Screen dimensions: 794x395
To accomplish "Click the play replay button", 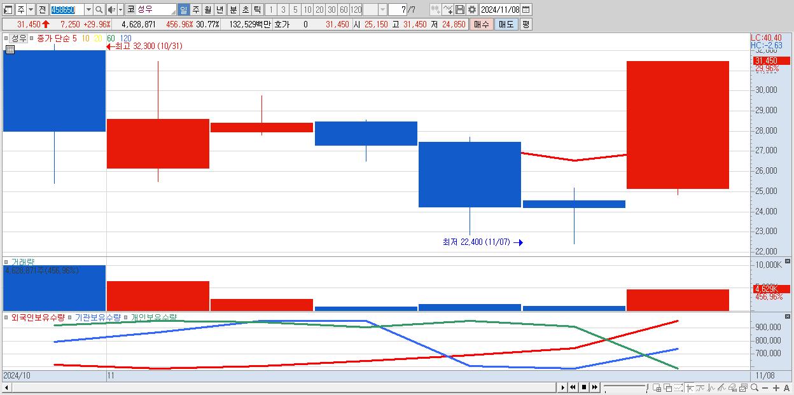I will pyautogui.click(x=563, y=387).
